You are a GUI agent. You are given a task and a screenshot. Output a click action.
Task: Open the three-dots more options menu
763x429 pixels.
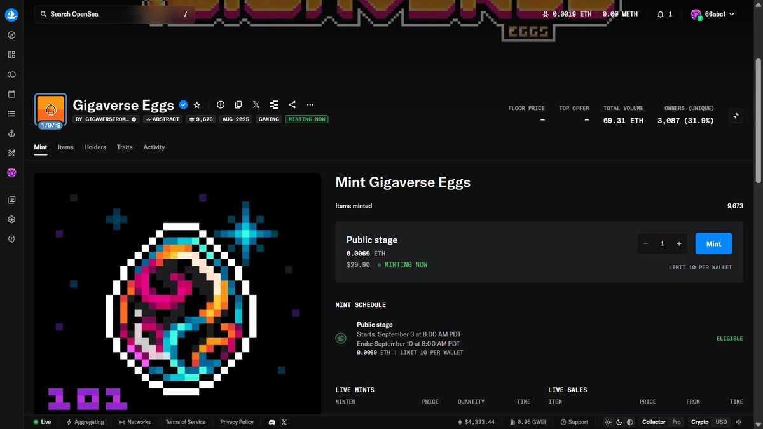pos(310,105)
